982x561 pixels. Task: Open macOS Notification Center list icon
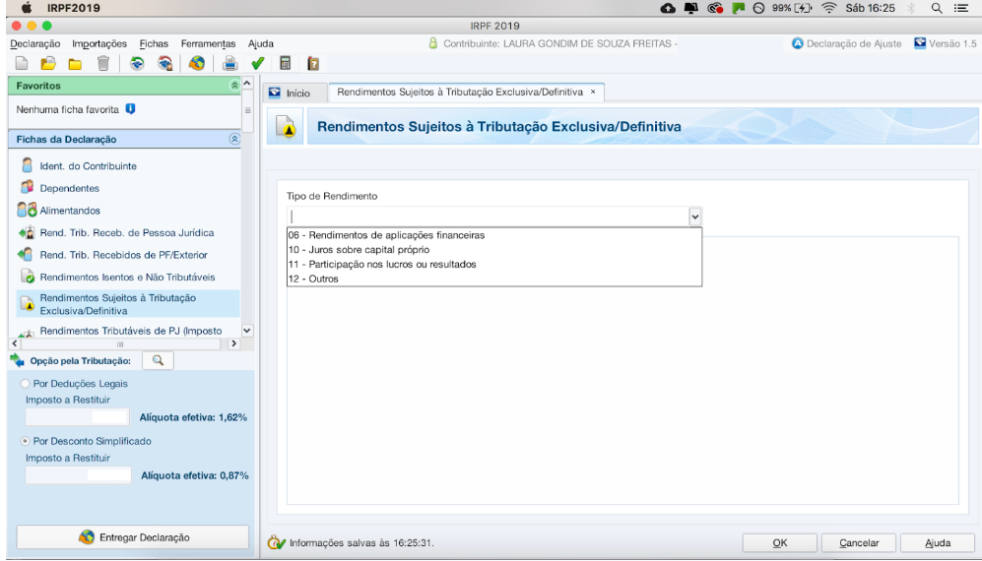(961, 8)
